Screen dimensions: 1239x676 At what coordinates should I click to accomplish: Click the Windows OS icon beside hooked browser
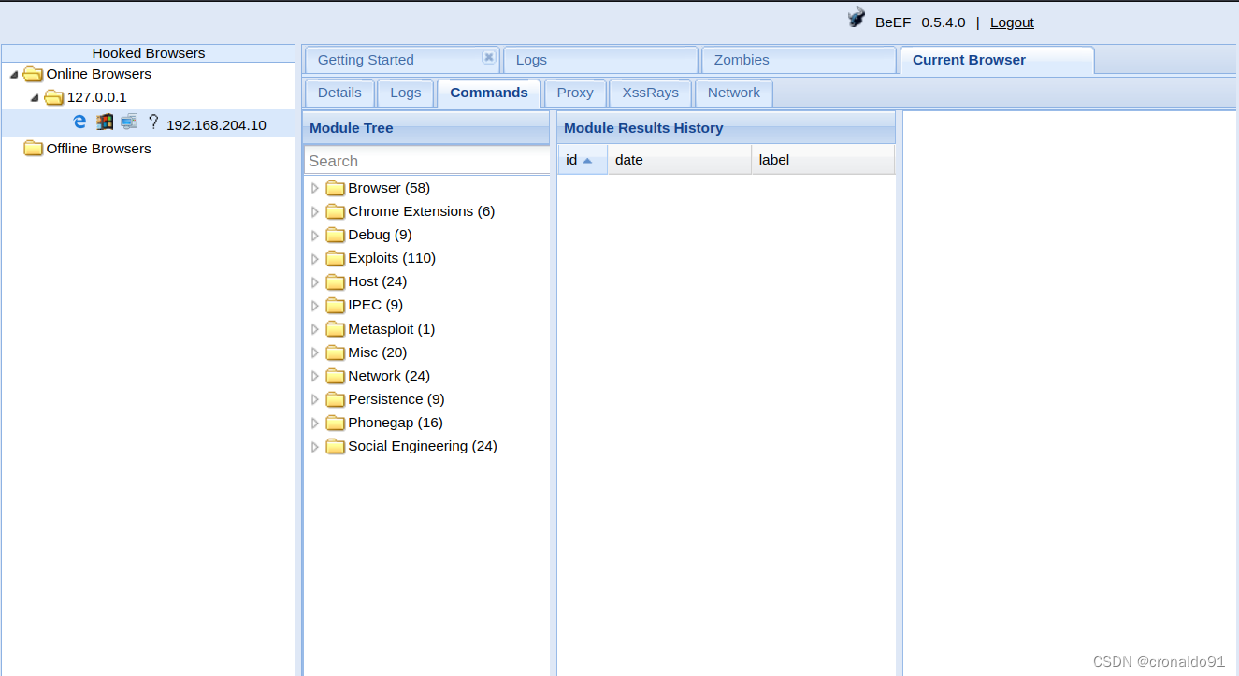tap(105, 122)
